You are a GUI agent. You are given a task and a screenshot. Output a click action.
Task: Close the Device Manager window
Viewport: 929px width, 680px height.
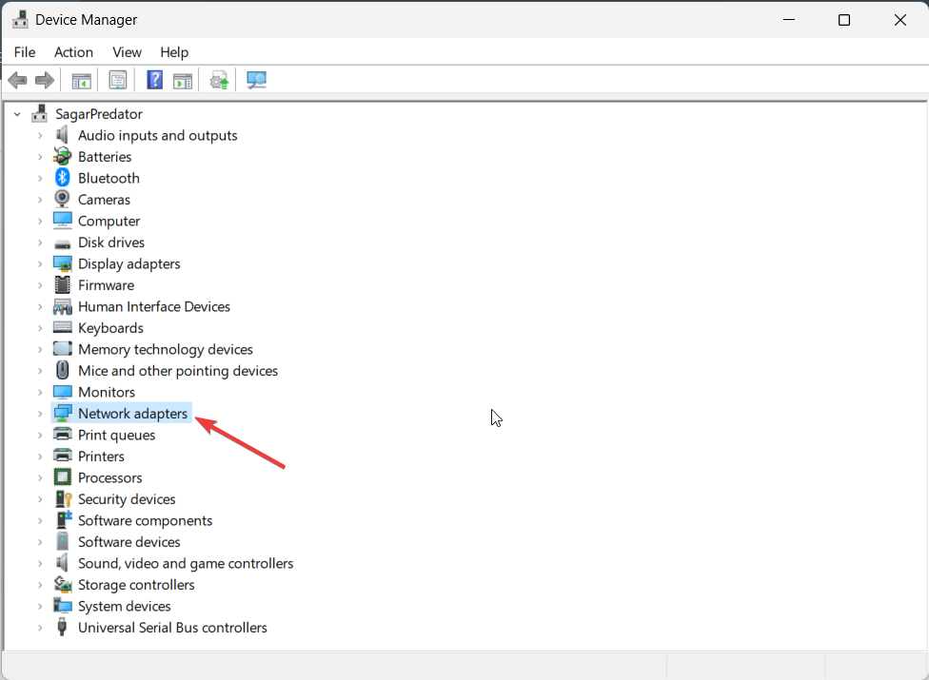900,20
